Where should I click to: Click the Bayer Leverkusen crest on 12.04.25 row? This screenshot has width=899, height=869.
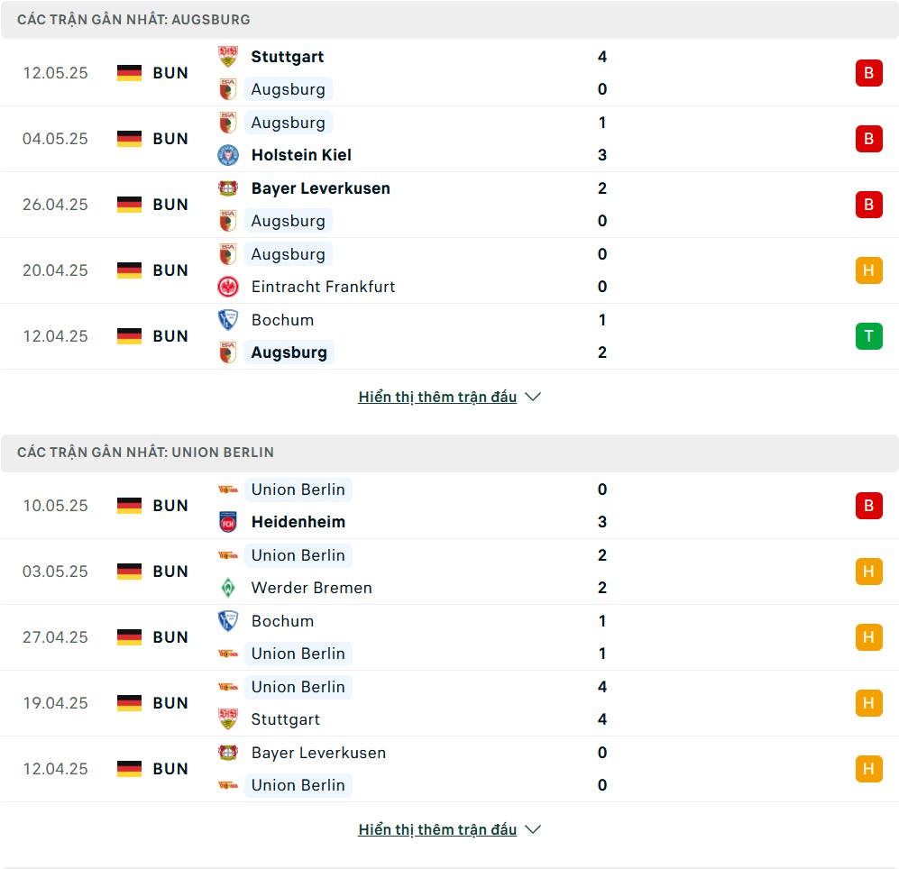[x=227, y=752]
